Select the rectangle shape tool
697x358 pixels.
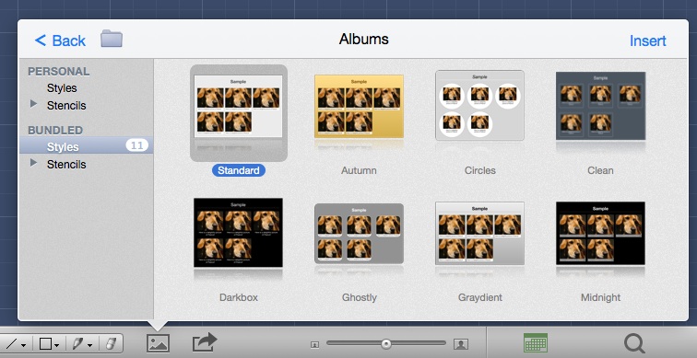click(46, 344)
